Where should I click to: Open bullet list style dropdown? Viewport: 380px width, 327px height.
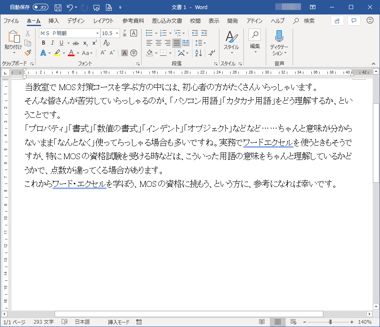[x=156, y=33]
